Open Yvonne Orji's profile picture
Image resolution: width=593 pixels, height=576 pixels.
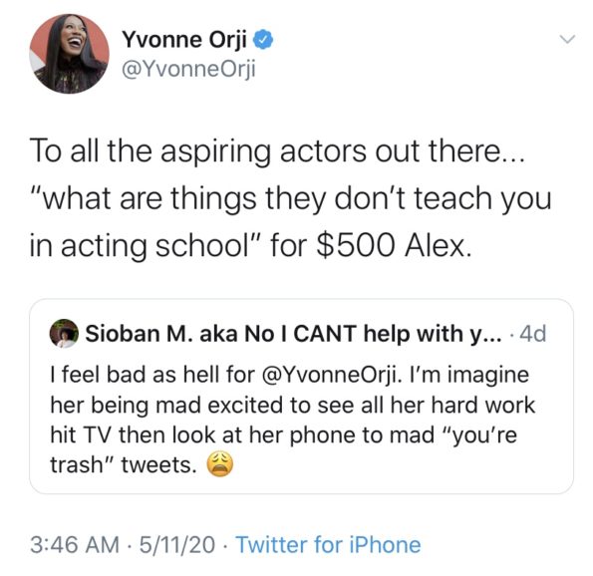[x=69, y=54]
